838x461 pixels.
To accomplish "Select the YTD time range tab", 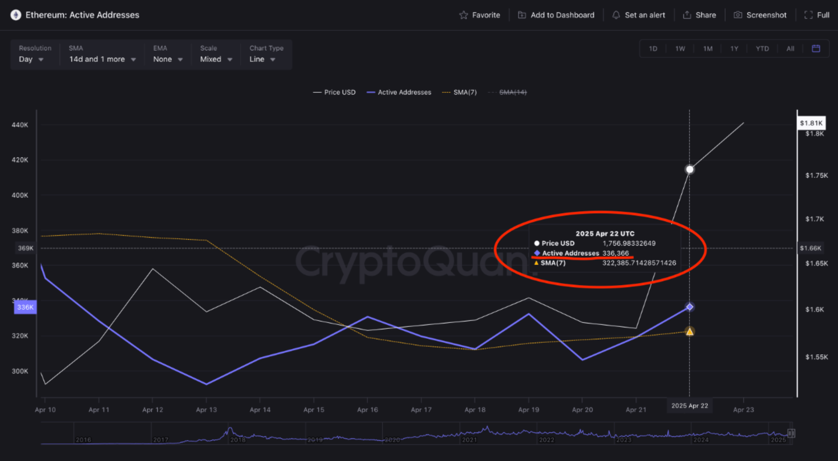I will 762,49.
